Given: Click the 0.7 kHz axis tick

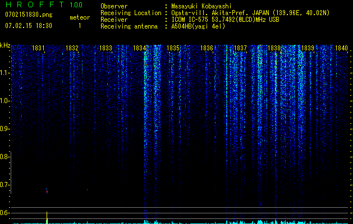Looking at the screenshot, I should point(5,185).
